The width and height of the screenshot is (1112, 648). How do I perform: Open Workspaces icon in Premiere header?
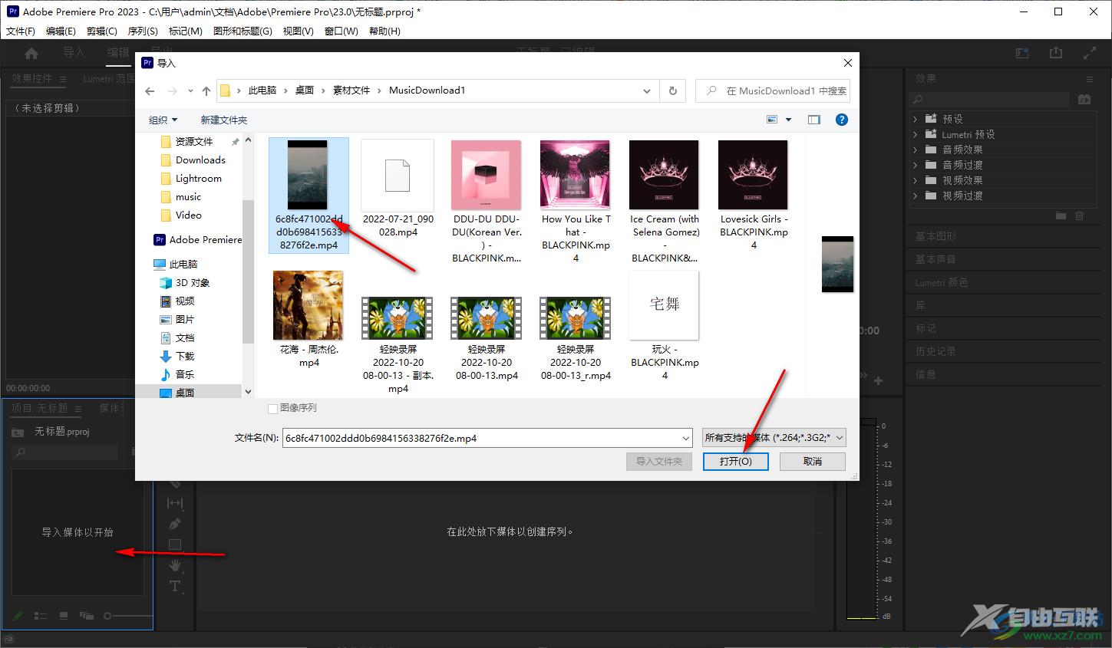pos(1022,53)
